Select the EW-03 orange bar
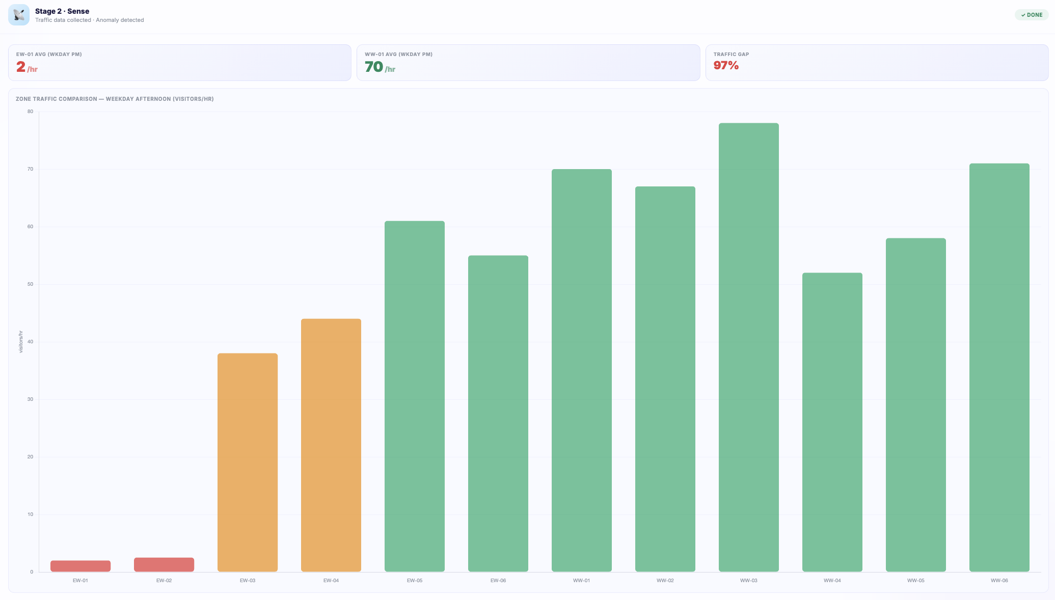This screenshot has width=1055, height=600. click(x=248, y=462)
